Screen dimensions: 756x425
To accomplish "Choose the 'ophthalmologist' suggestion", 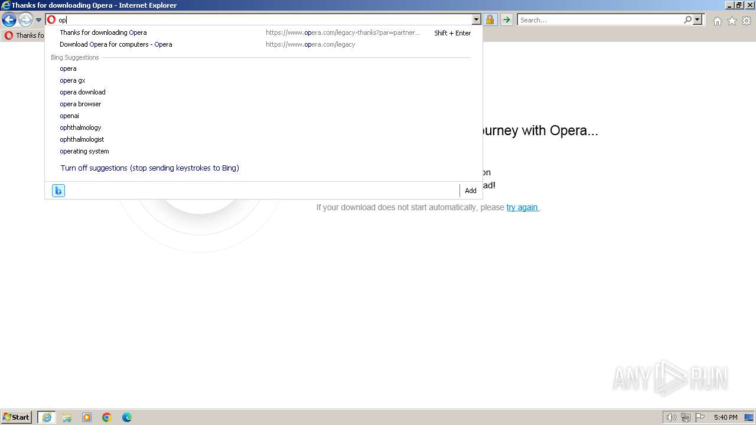I will [263, 139].
